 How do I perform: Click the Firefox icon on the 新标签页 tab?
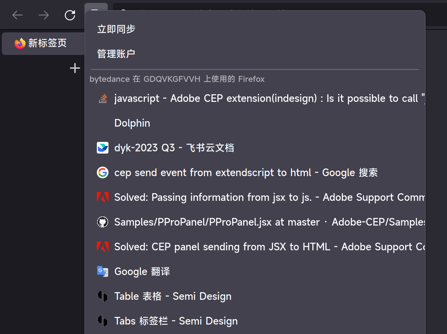point(20,43)
